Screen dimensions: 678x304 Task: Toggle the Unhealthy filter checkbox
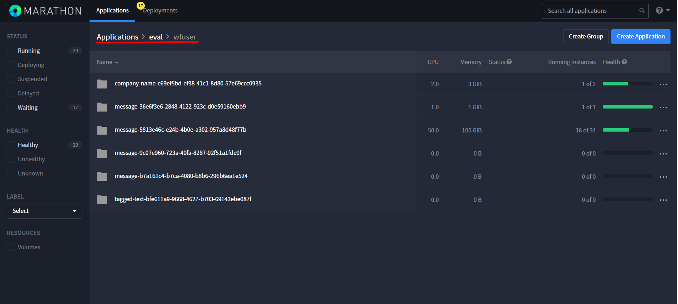11,159
